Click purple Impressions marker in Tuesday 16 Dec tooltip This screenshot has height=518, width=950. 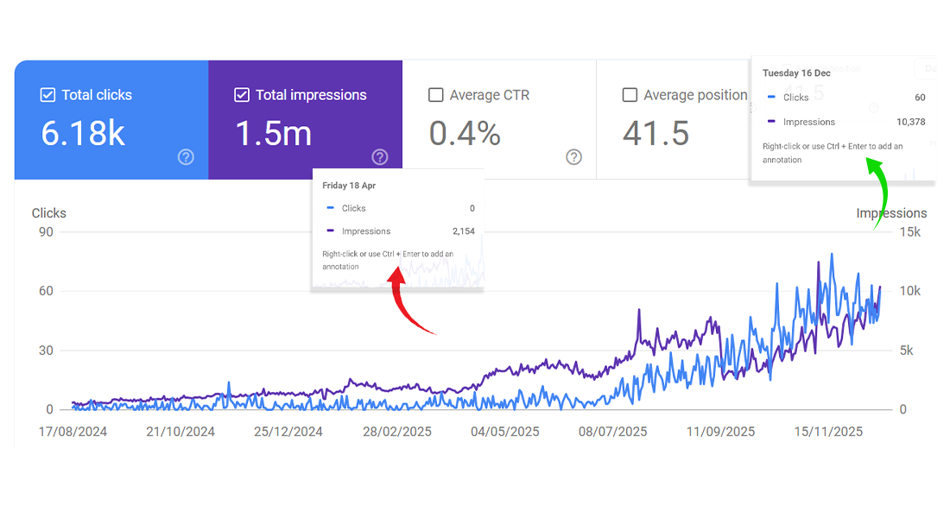coord(771,122)
